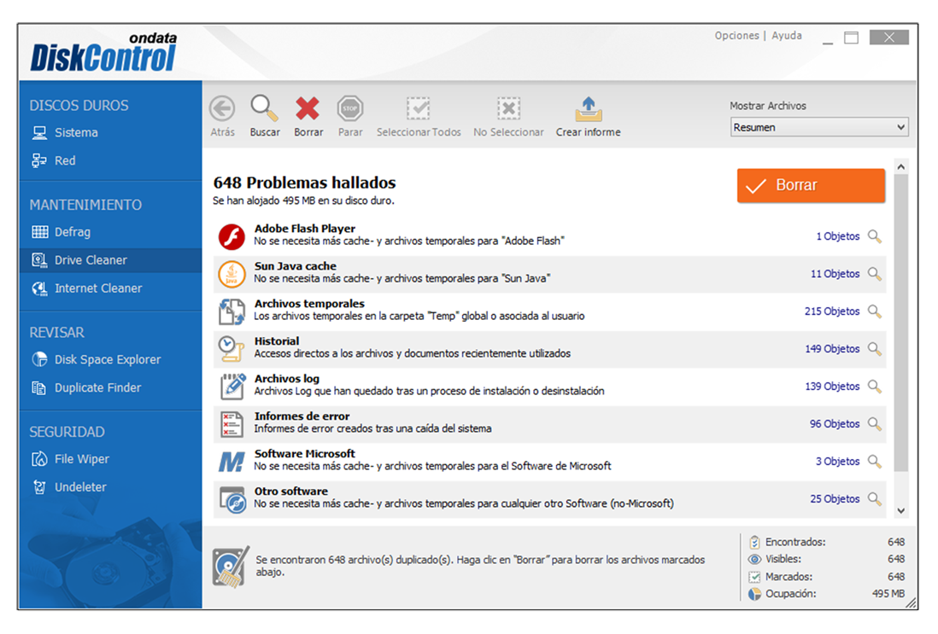This screenshot has width=938, height=634.
Task: Open the 3 Objetos link for Software Microsoft
Action: click(x=837, y=462)
